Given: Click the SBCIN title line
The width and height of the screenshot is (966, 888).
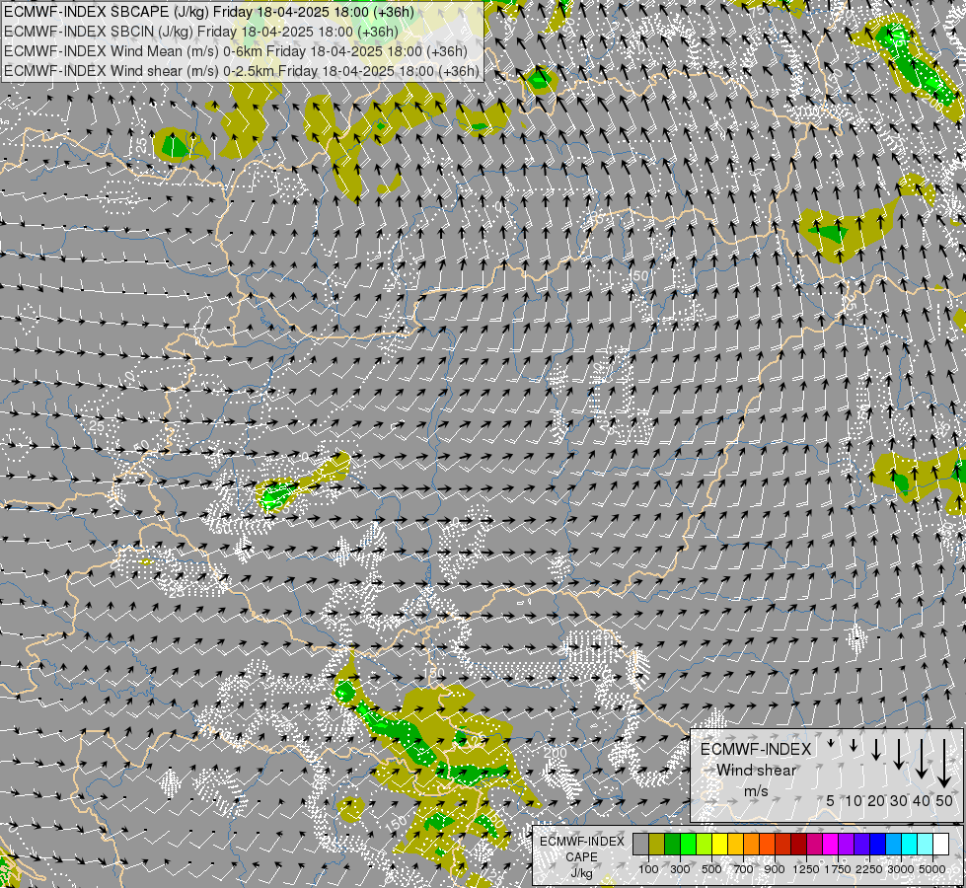Looking at the screenshot, I should [201, 32].
